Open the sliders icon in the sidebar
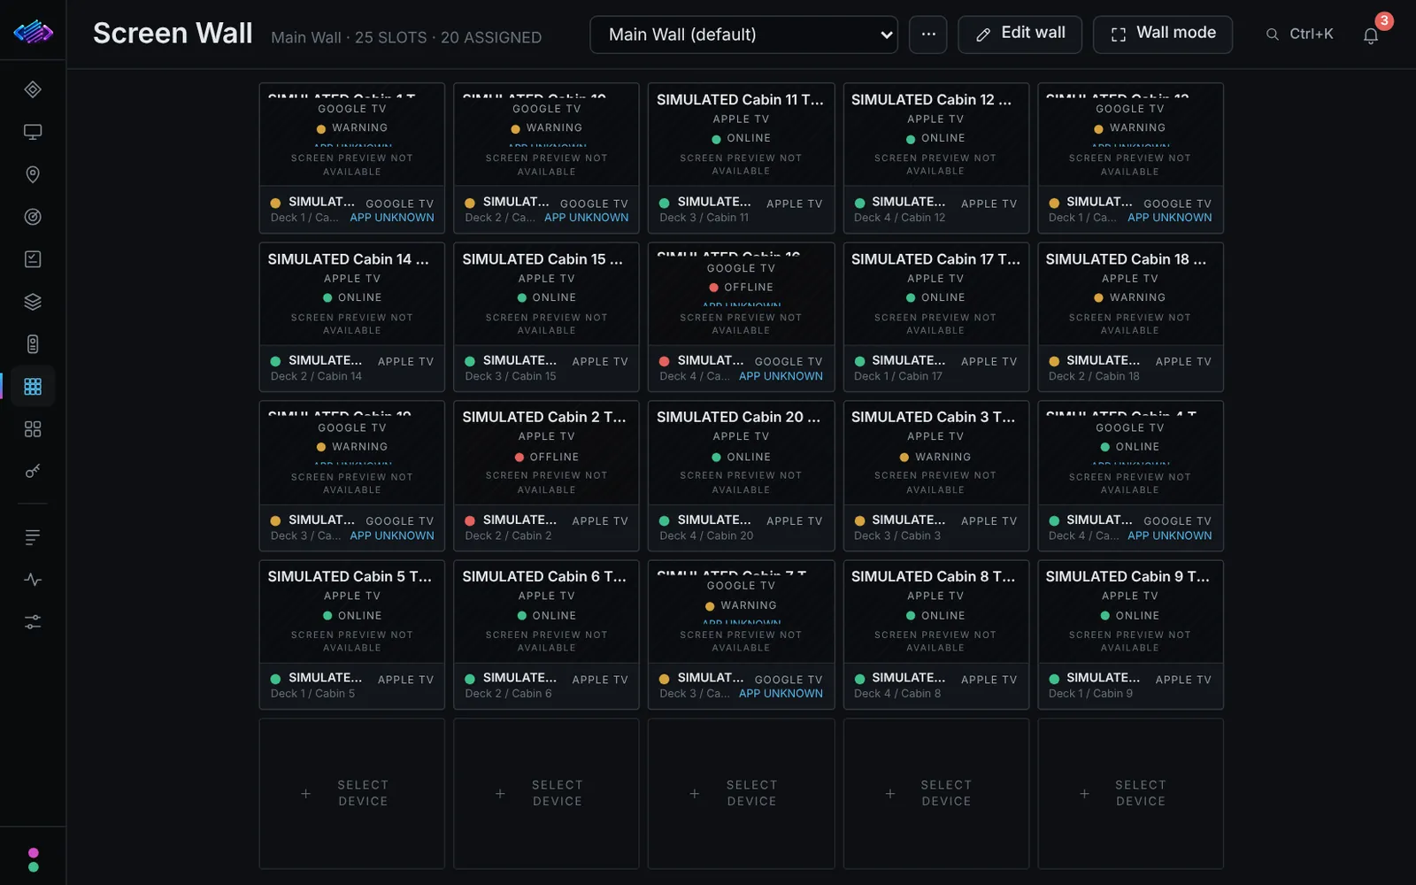 (33, 622)
